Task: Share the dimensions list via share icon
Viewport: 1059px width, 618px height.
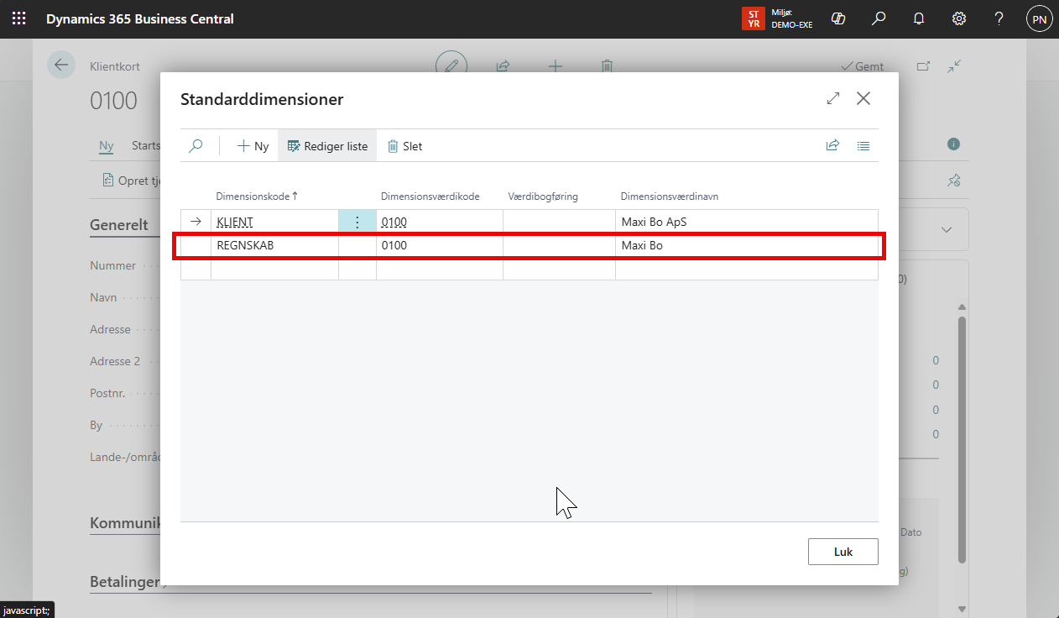Action: [x=832, y=146]
